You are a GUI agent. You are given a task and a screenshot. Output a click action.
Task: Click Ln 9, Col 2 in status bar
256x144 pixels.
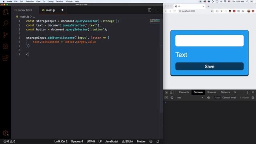61,141
